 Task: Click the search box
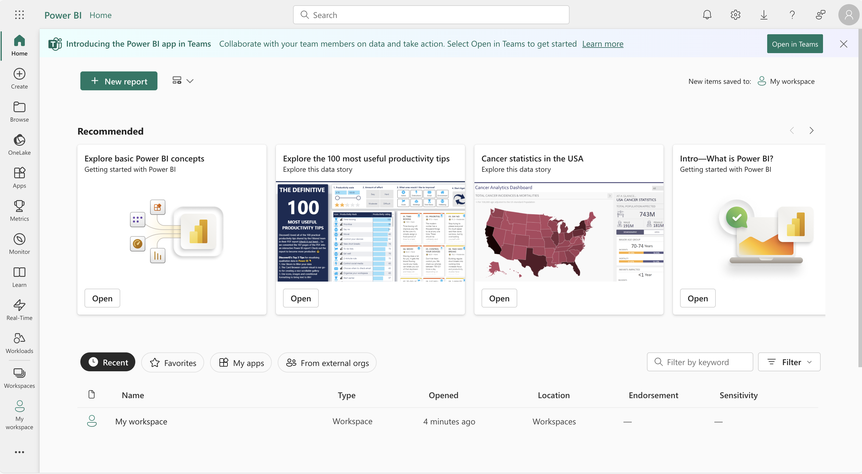click(x=431, y=15)
